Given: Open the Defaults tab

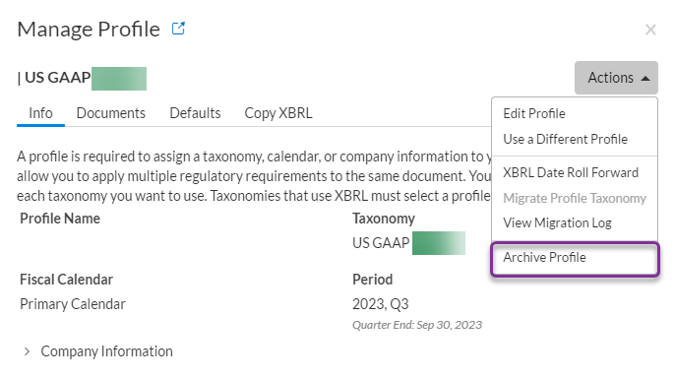Looking at the screenshot, I should 195,113.
